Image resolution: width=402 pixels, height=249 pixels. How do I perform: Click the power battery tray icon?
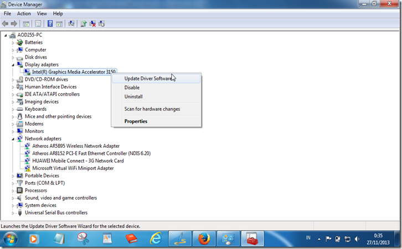click(x=338, y=239)
